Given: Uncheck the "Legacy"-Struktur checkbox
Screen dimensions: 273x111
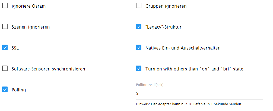Looking at the screenshot, I should pos(139,27).
